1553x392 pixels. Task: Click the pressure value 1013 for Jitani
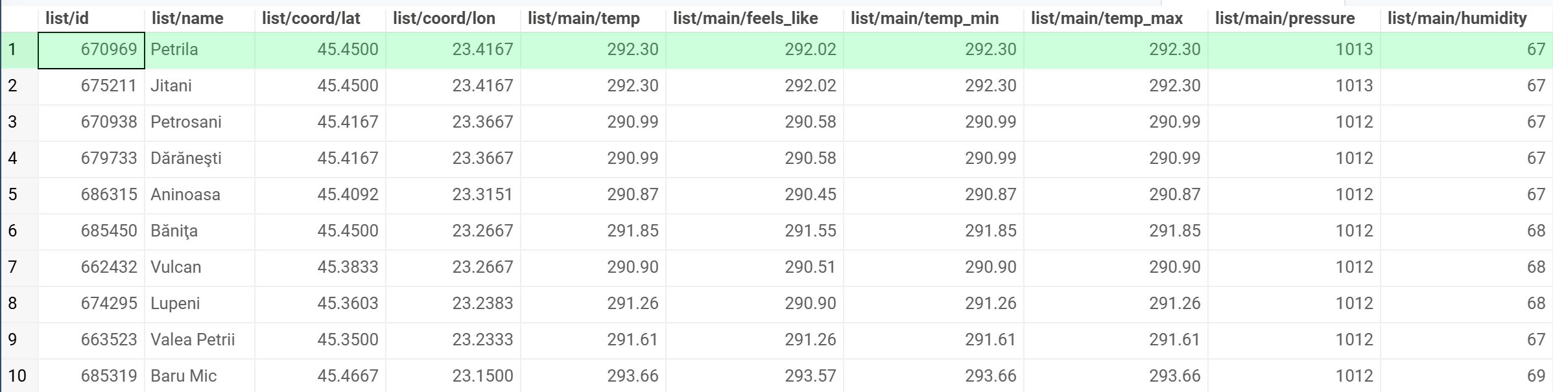pyautogui.click(x=1356, y=86)
